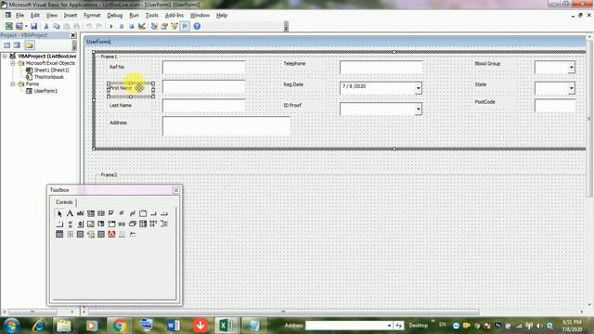Open the Insert menu

[71, 16]
